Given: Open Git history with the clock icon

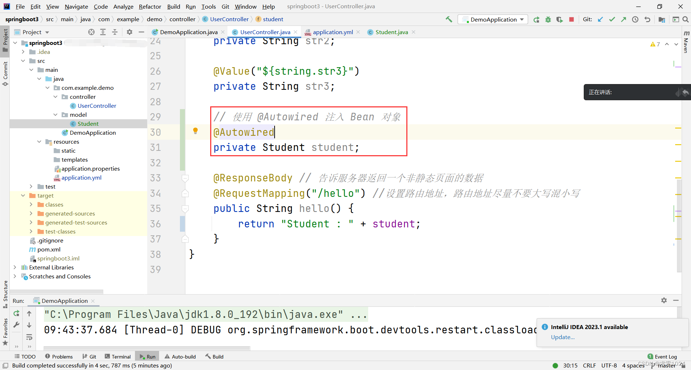Looking at the screenshot, I should pos(635,19).
